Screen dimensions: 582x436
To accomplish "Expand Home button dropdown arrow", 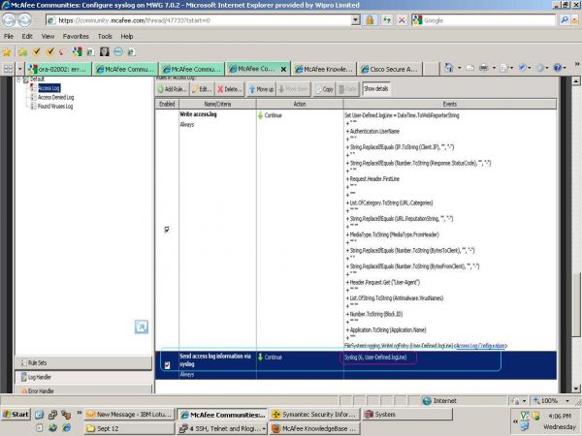I will [460, 68].
